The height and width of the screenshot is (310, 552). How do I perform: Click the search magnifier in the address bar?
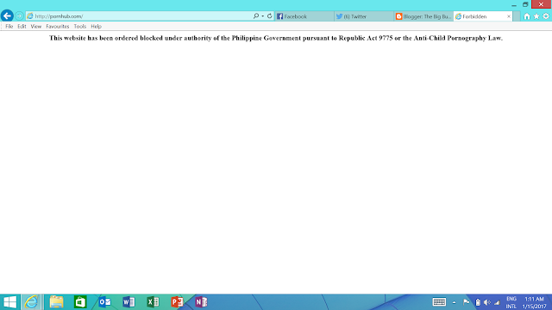point(256,16)
